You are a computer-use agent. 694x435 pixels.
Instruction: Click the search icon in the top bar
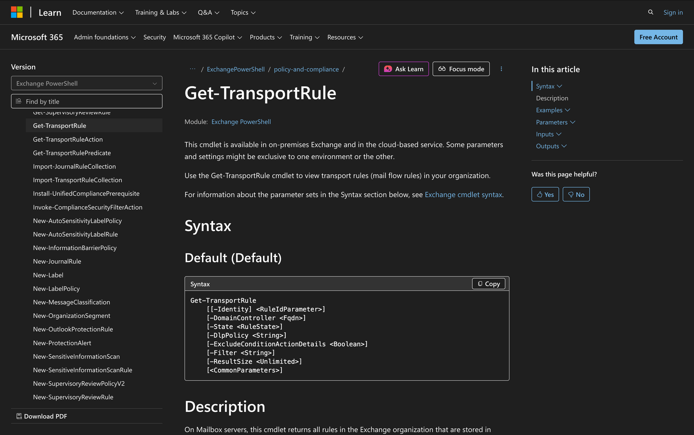tap(650, 12)
